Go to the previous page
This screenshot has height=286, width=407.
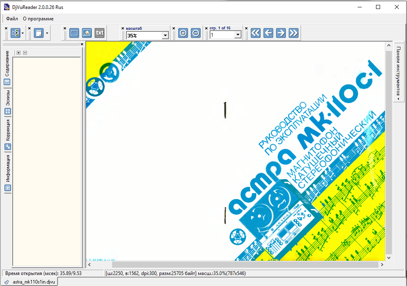268,33
